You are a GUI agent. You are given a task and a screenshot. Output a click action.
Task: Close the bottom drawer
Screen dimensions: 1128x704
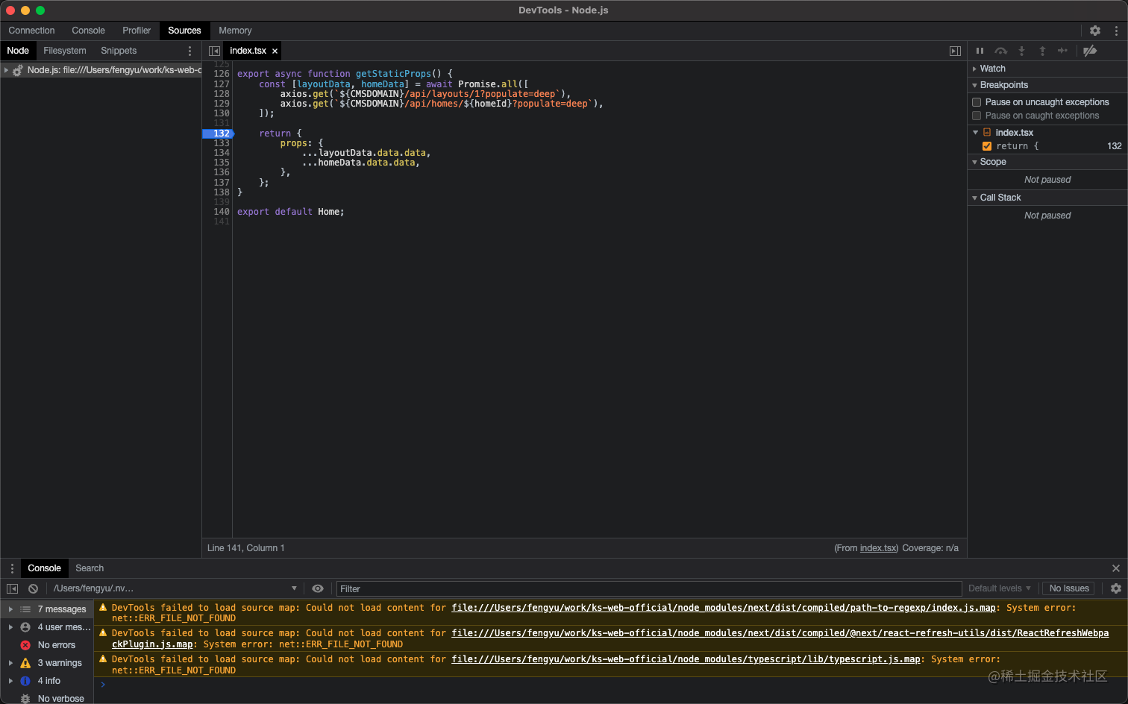click(x=1116, y=568)
